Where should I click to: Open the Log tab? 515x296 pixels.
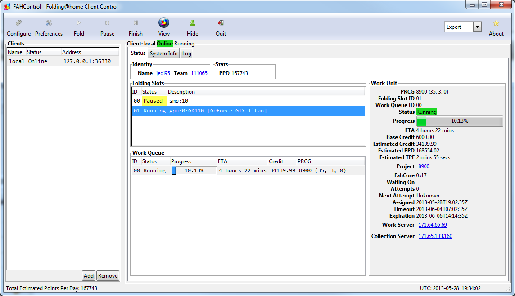coord(186,54)
